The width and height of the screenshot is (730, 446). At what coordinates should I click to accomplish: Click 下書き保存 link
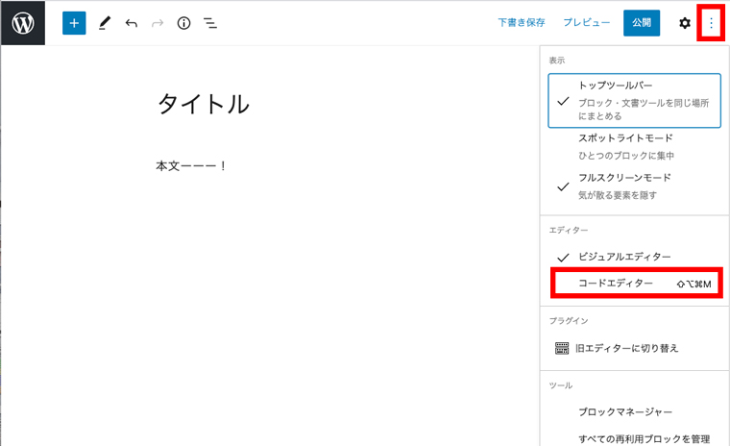(x=522, y=22)
